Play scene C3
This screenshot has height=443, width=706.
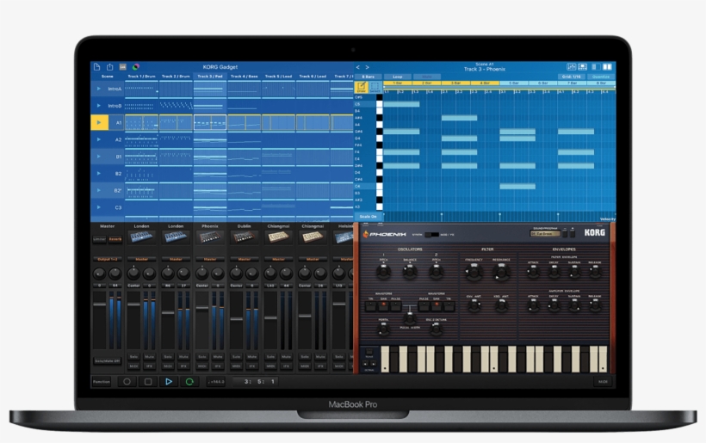pos(99,207)
